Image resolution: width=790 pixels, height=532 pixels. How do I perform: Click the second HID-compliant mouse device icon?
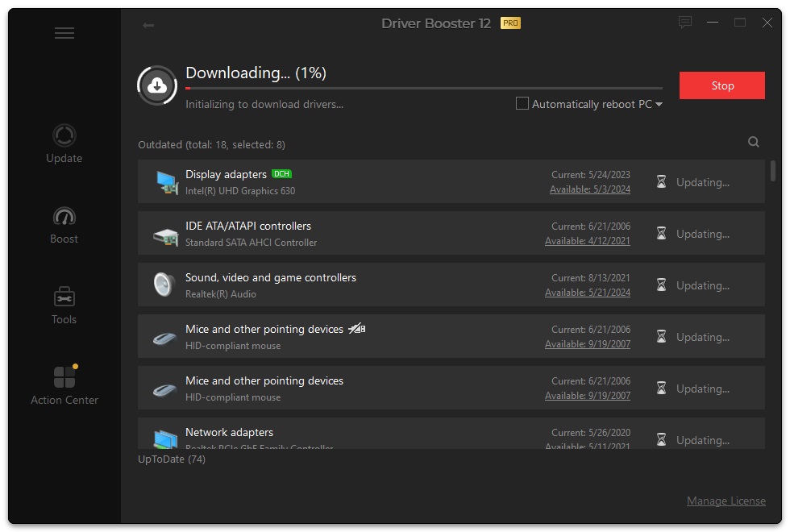[164, 390]
